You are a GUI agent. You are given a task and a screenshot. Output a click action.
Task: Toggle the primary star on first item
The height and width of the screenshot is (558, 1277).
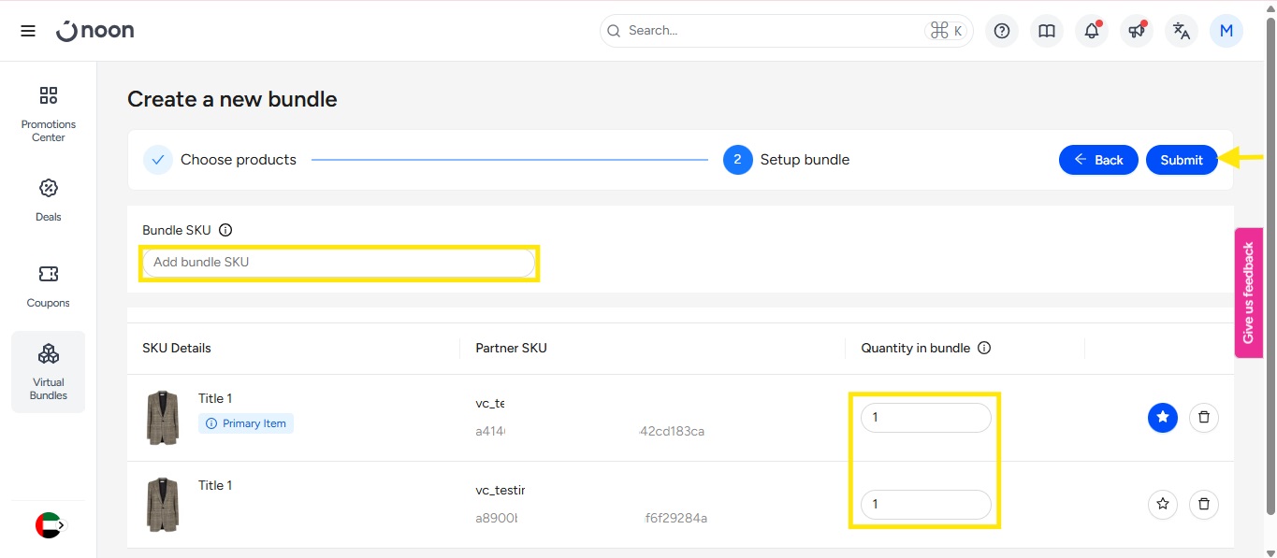1163,418
